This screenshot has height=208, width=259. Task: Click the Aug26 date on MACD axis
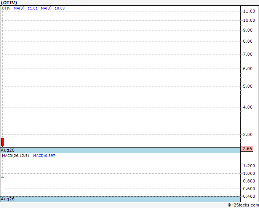click(8, 199)
